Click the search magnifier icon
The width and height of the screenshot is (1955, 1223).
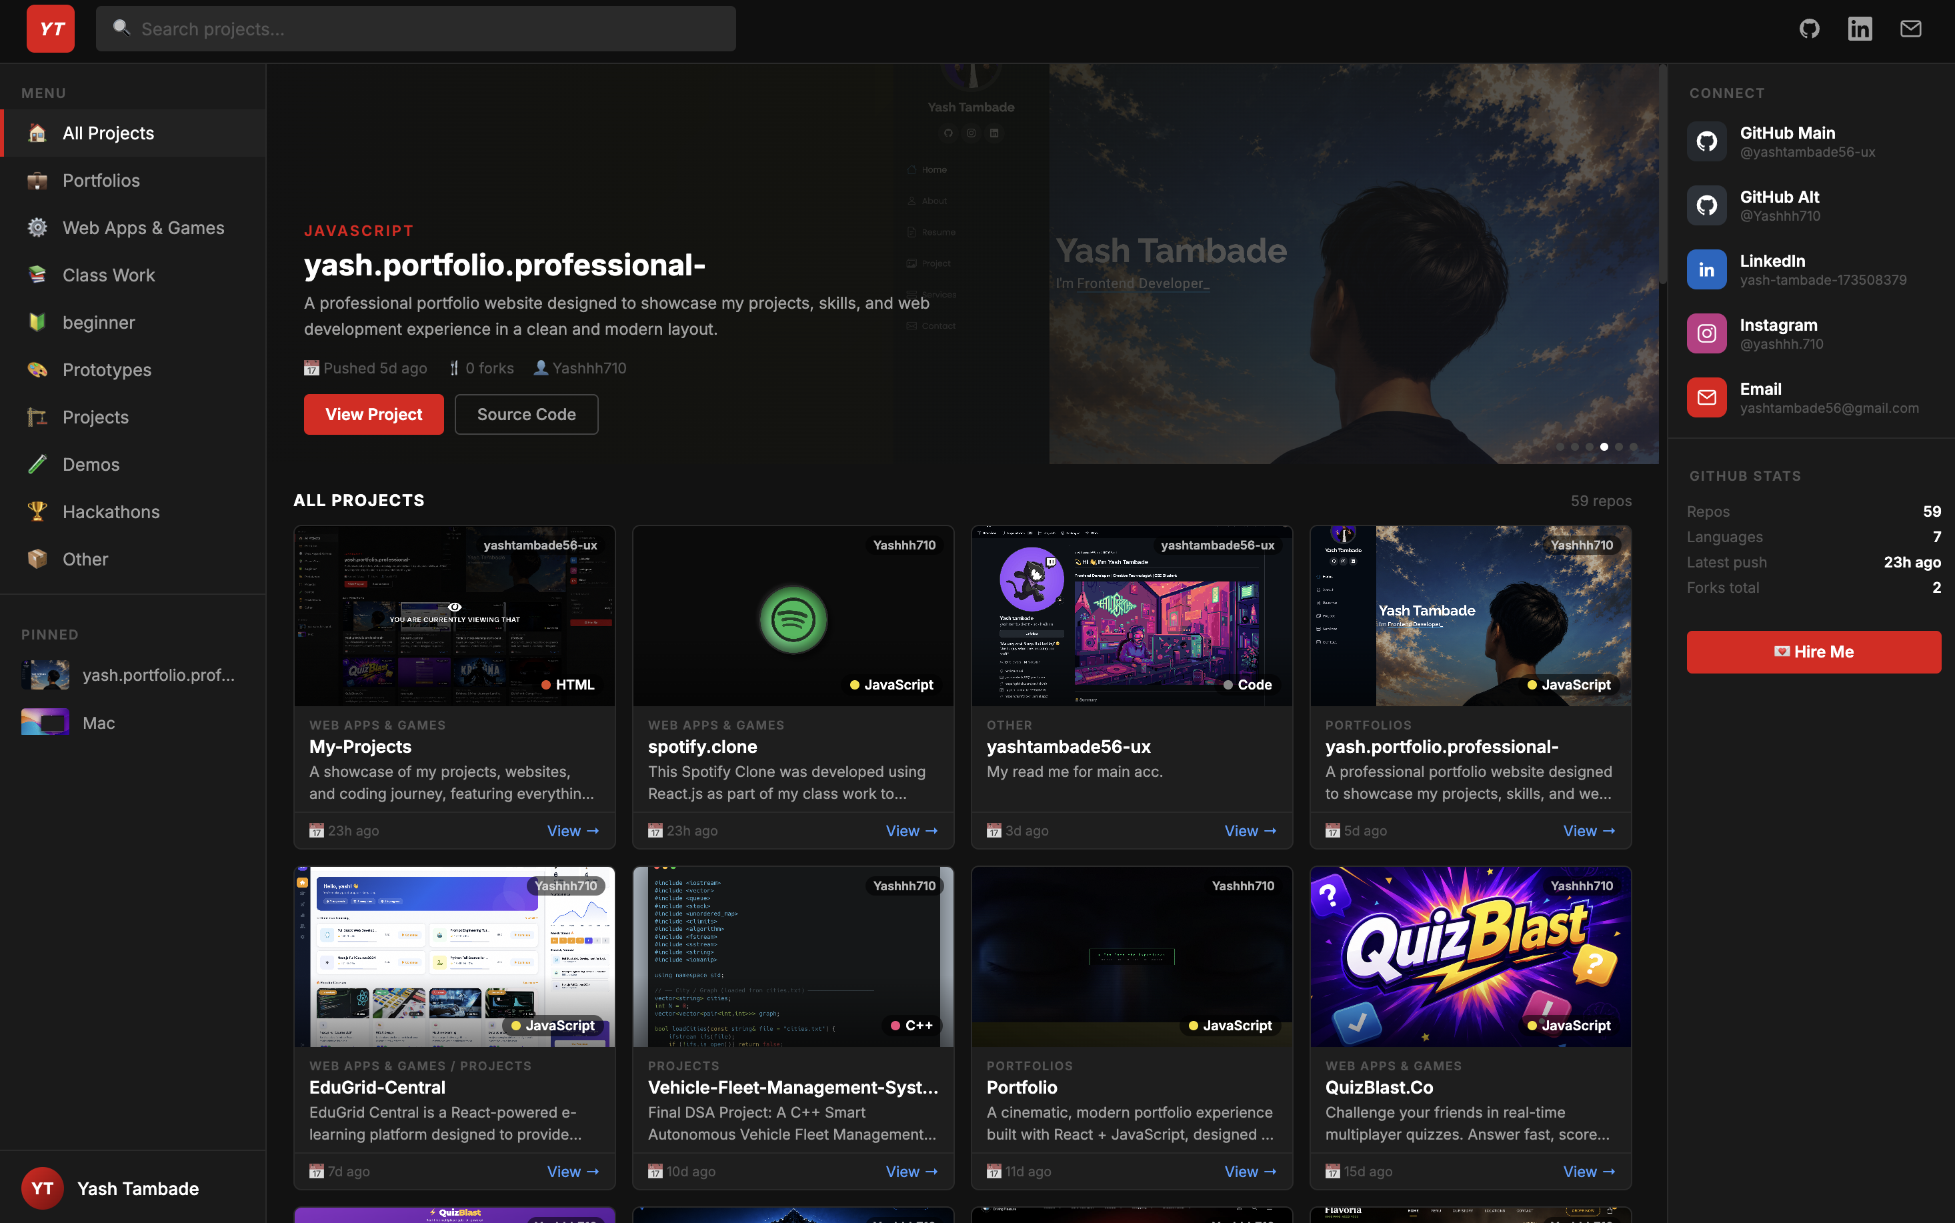pyautogui.click(x=121, y=28)
